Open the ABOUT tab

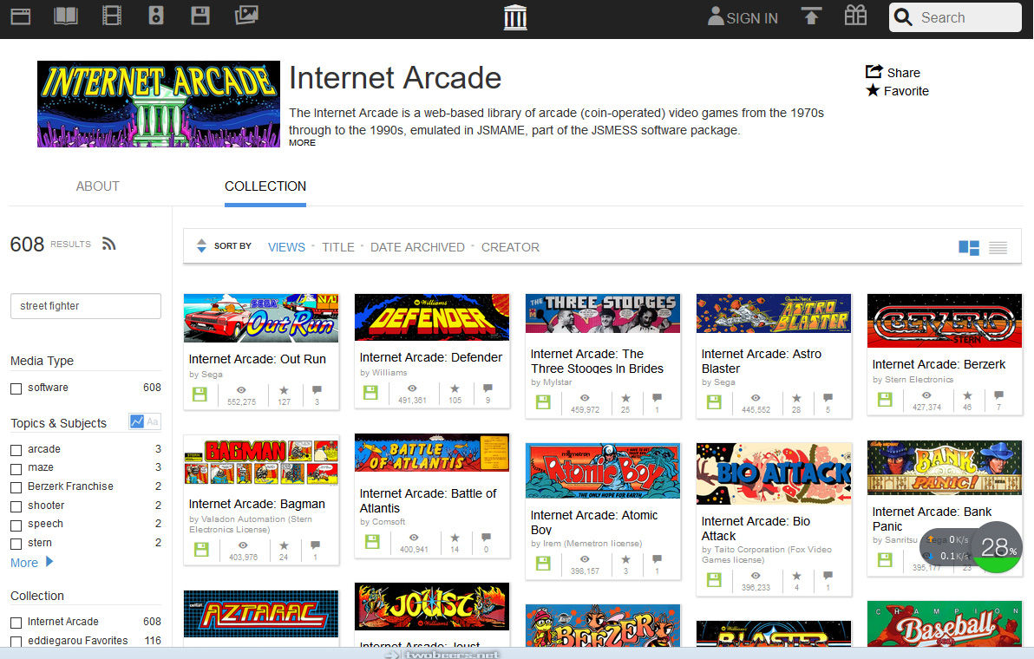coord(98,186)
